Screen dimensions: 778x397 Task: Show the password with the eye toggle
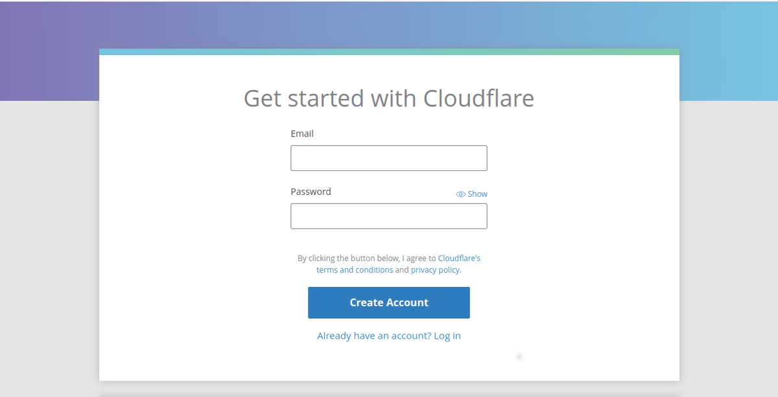point(471,194)
